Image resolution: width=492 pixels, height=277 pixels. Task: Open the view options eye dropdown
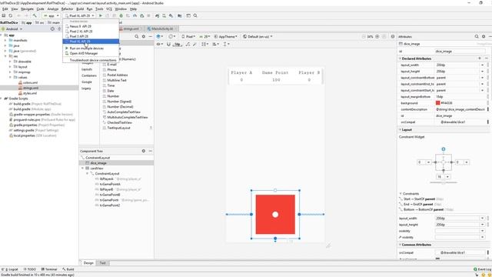pyautogui.click(x=160, y=45)
